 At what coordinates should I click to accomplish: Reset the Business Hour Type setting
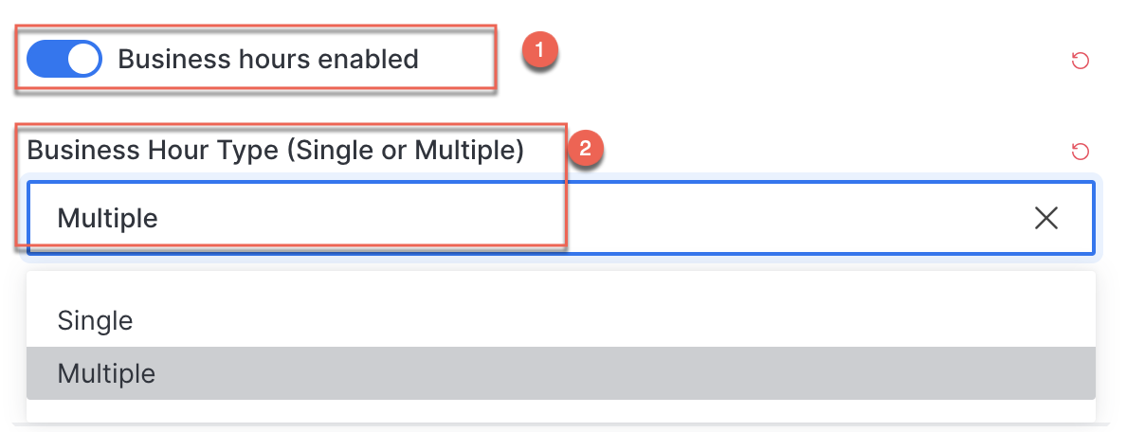tap(1080, 152)
